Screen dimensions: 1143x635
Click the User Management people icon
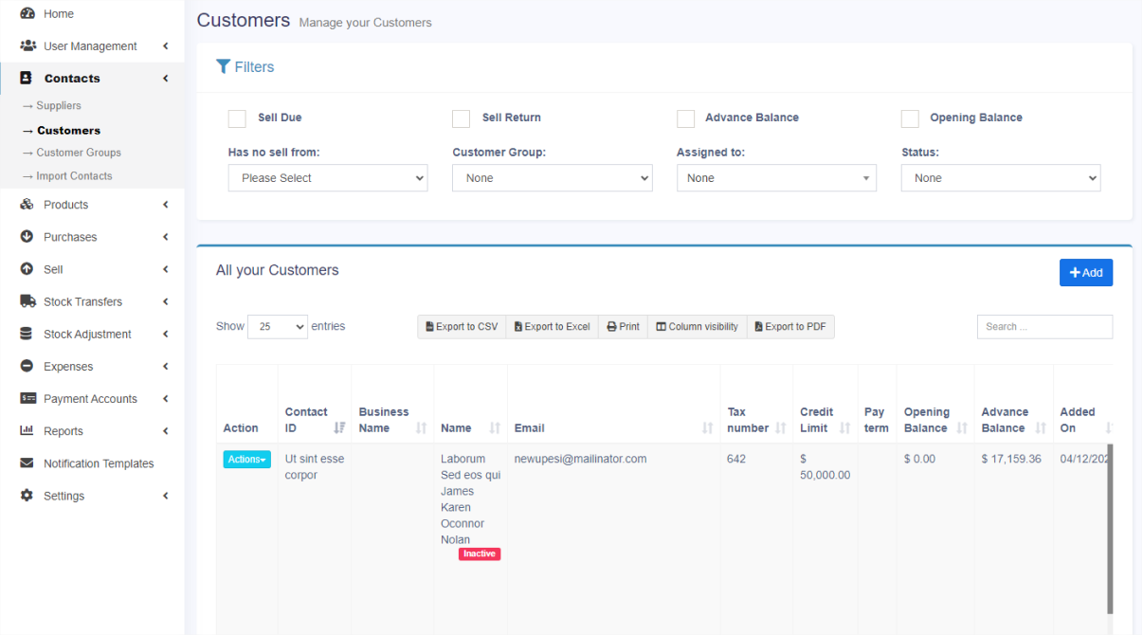tap(27, 46)
